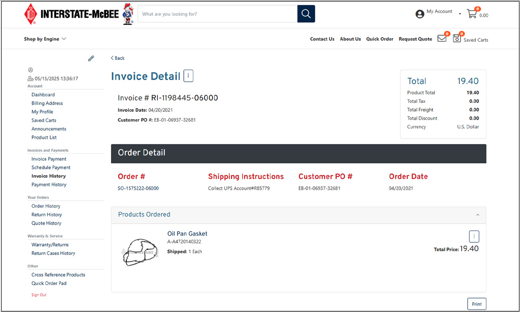Click the pencil edit icon in sidebar
This screenshot has height=312, width=520.
point(91,58)
